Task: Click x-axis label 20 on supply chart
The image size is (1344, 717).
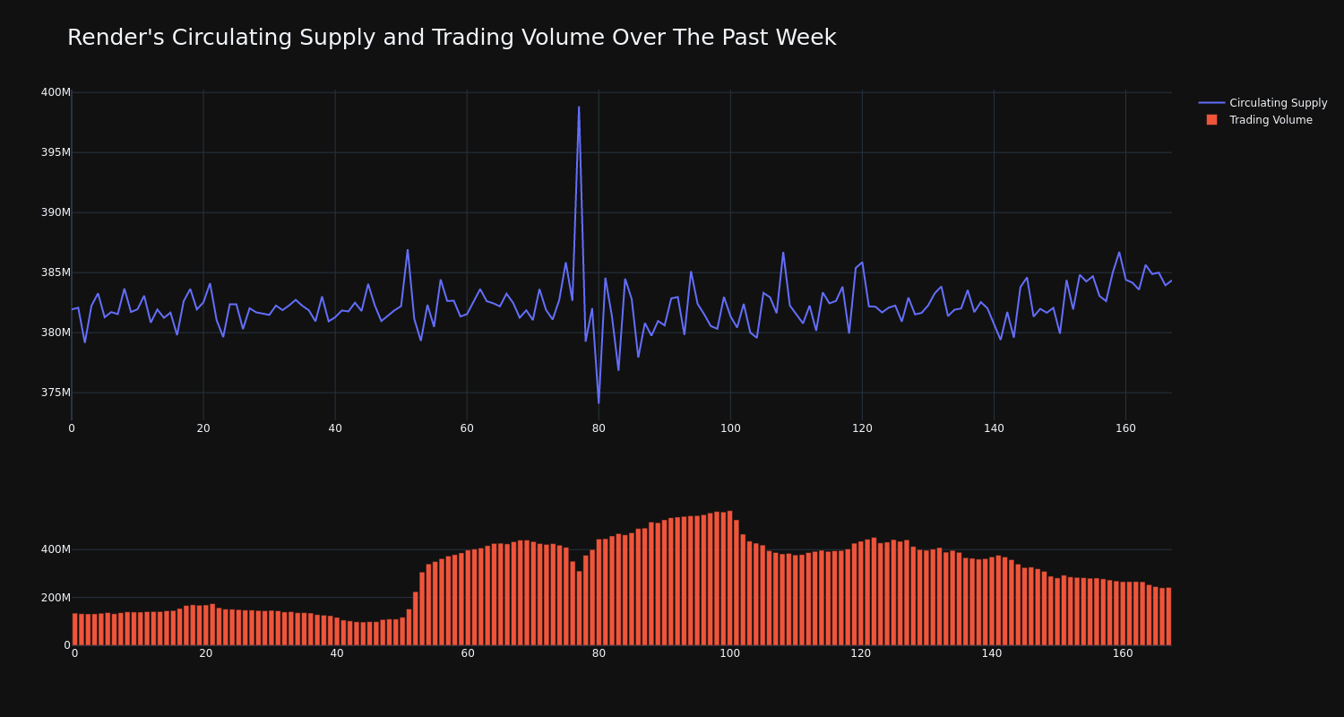Action: coord(203,428)
